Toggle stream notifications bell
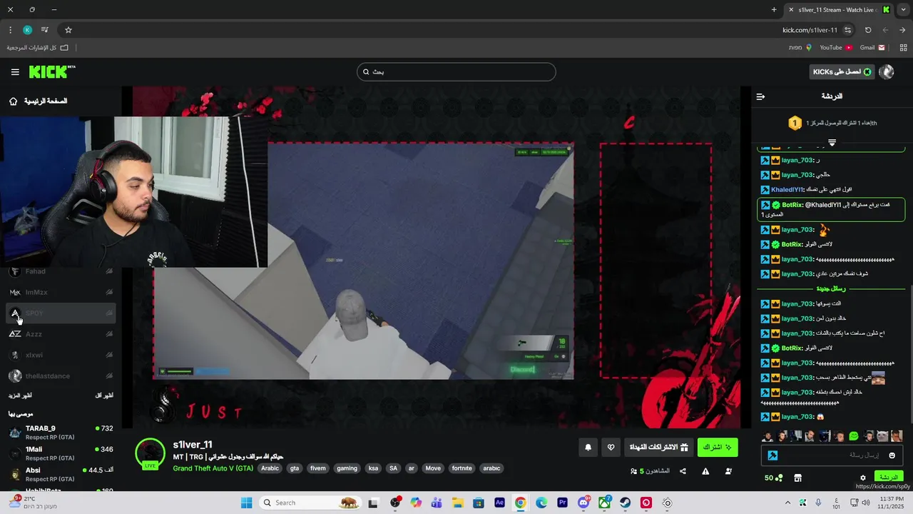The width and height of the screenshot is (913, 514). tap(588, 448)
